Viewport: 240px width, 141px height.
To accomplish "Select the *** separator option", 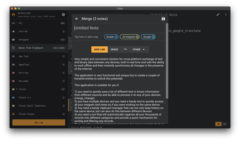I will point(125,49).
